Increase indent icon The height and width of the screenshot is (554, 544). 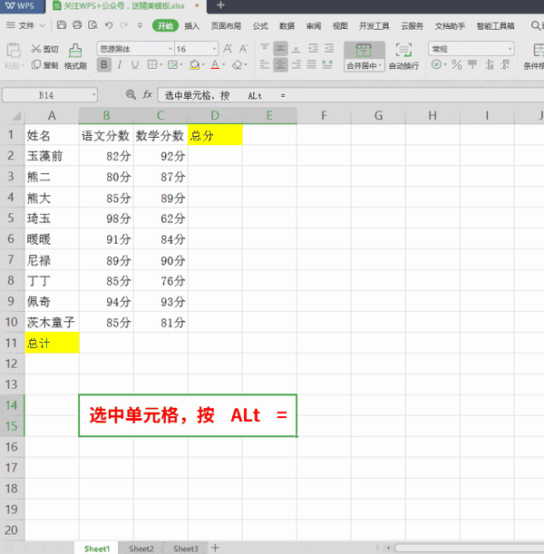(329, 48)
